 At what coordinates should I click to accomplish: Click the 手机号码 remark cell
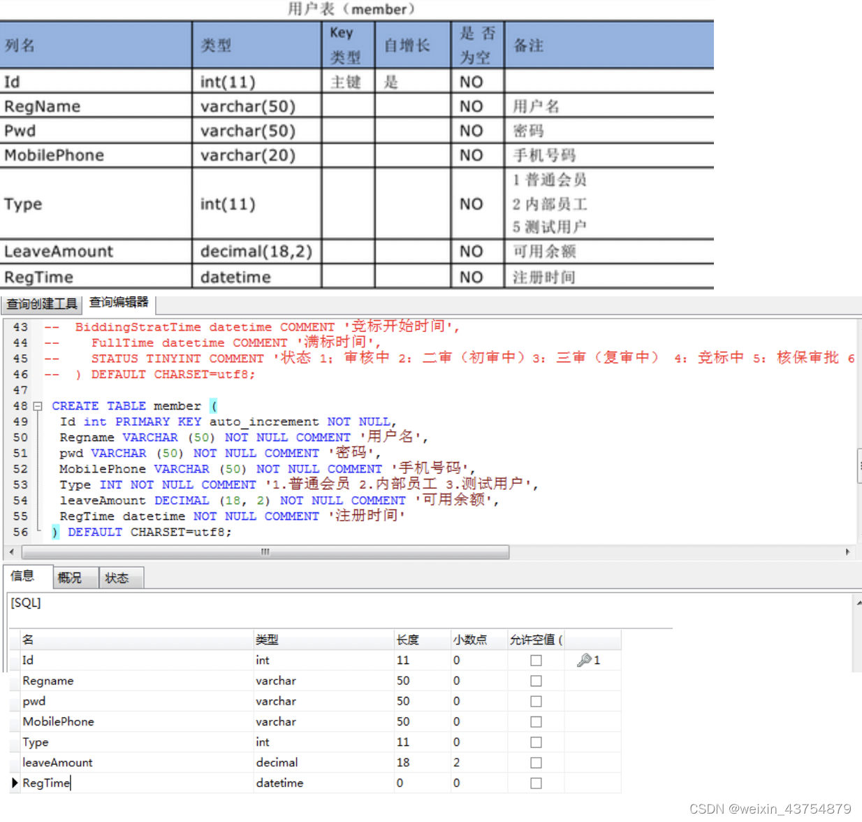609,155
